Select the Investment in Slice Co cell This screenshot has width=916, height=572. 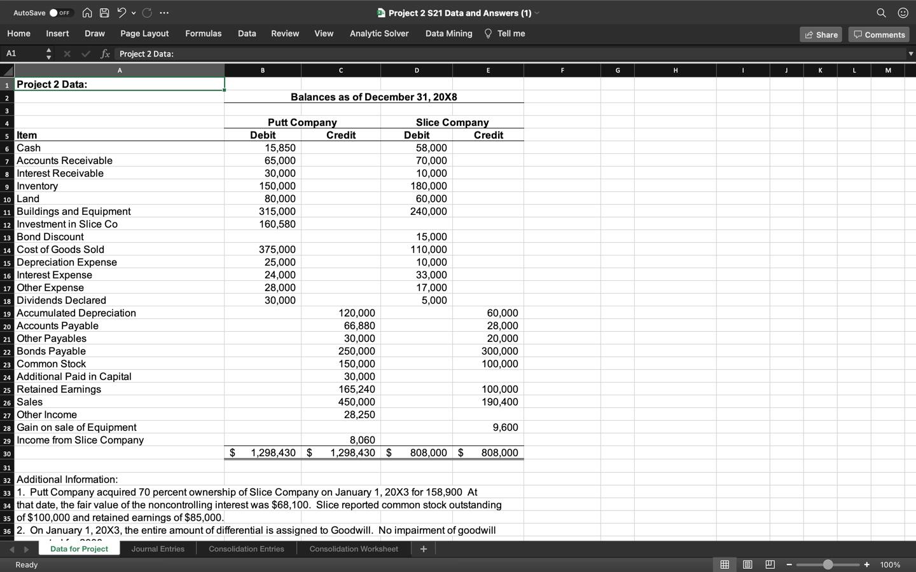tap(120, 224)
